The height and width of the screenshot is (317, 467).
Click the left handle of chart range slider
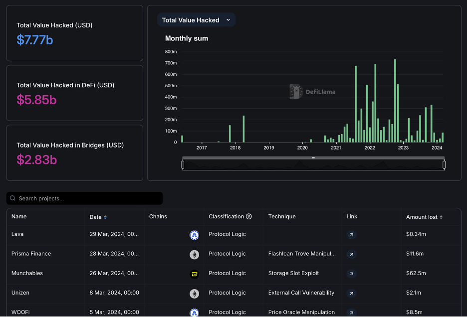183,164
